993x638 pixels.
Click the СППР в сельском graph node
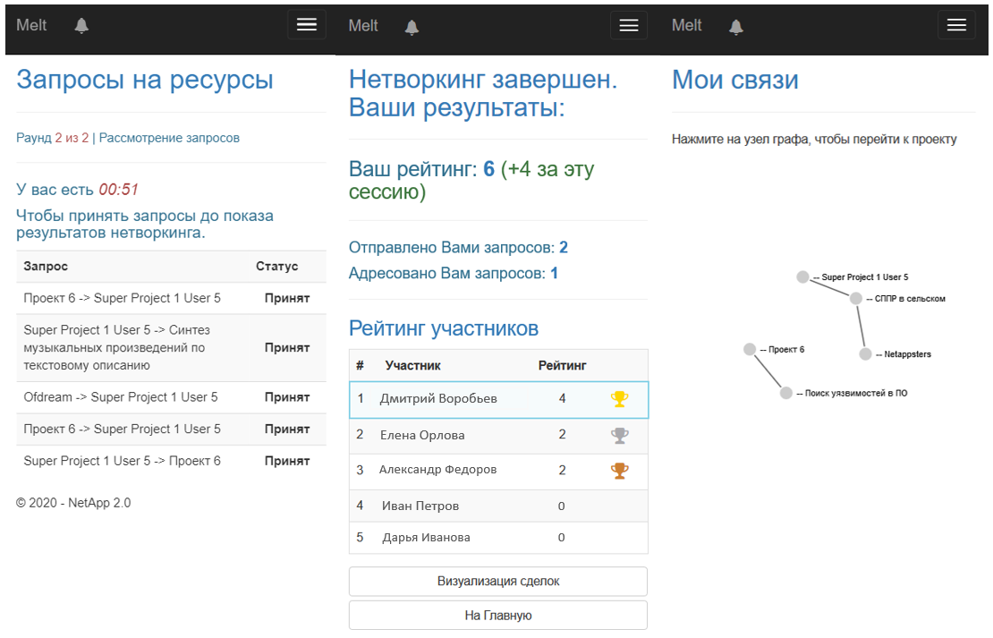856,298
